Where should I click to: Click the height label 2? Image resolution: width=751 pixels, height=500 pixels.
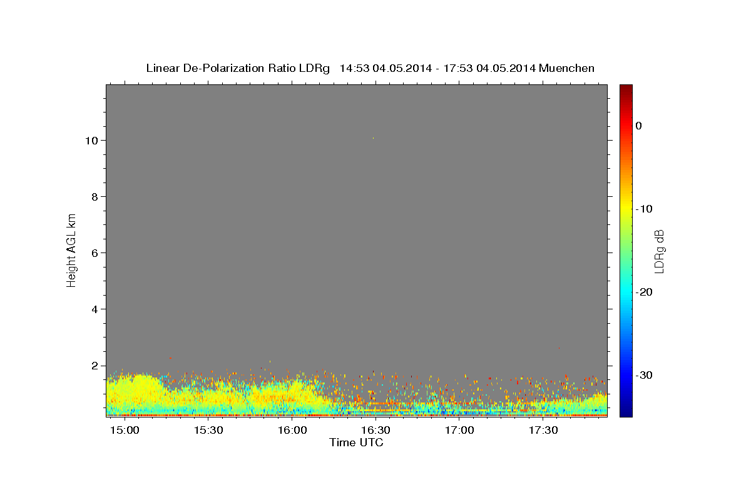pyautogui.click(x=96, y=366)
